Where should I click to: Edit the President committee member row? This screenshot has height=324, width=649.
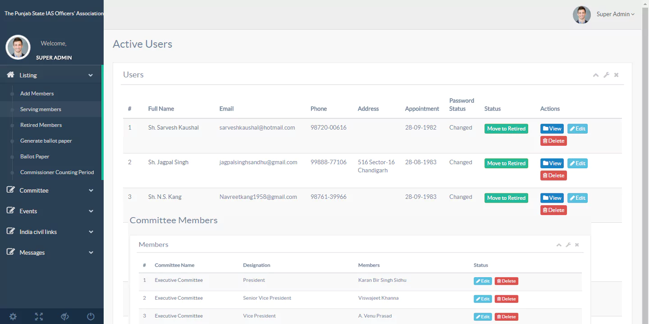pos(483,281)
